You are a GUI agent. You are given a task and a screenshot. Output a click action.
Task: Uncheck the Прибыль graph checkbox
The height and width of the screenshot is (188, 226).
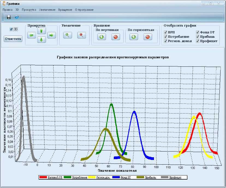[x=197, y=37]
